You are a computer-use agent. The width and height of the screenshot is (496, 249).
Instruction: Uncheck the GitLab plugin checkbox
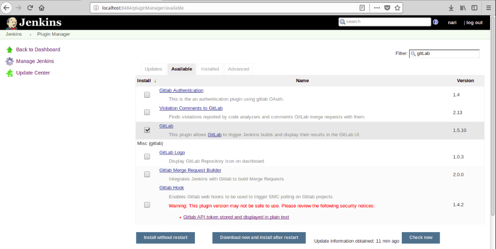coord(147,130)
